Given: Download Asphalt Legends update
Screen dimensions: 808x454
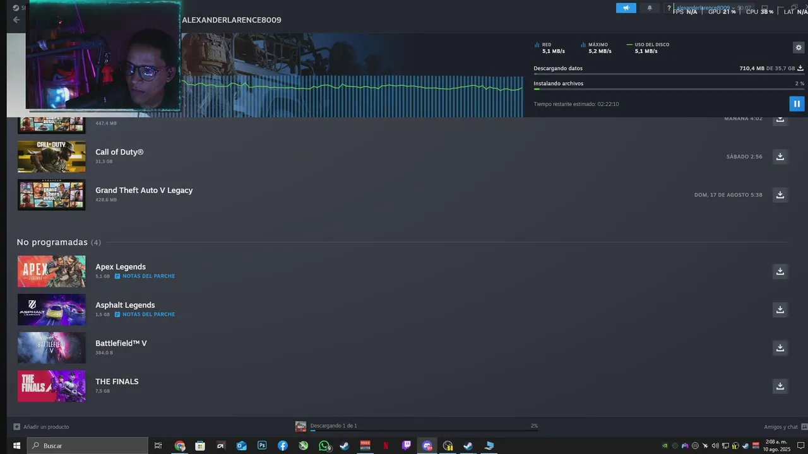Looking at the screenshot, I should (x=780, y=310).
